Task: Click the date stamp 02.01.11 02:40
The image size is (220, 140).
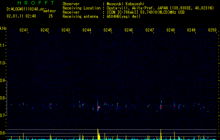Action: tap(21, 16)
